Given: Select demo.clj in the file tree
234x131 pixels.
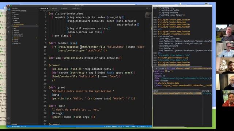Looking at the screenshot, I should 16,26.
